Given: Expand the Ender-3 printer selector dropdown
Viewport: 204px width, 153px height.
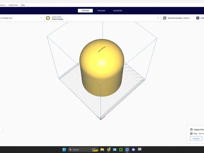Looking at the screenshot, I should (41, 18).
